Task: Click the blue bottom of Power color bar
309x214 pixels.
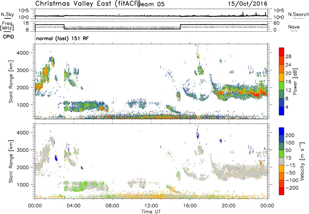Action: pos(282,111)
